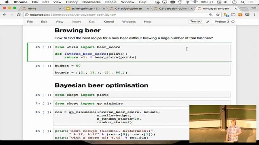
Task: Open the Chrome application menu
Action: tap(21, 2)
